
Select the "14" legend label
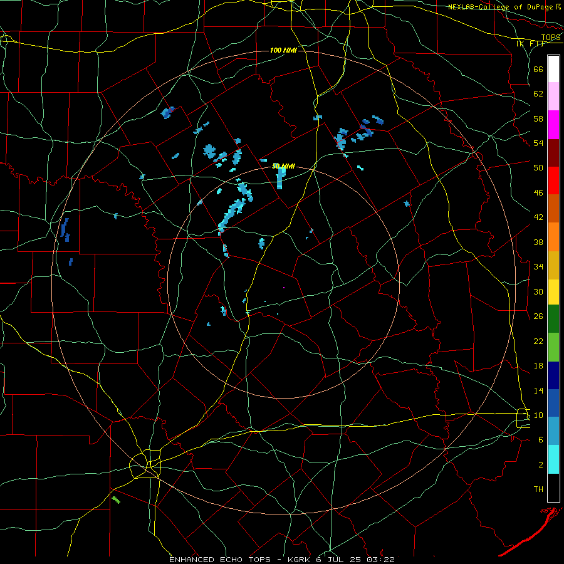(538, 390)
